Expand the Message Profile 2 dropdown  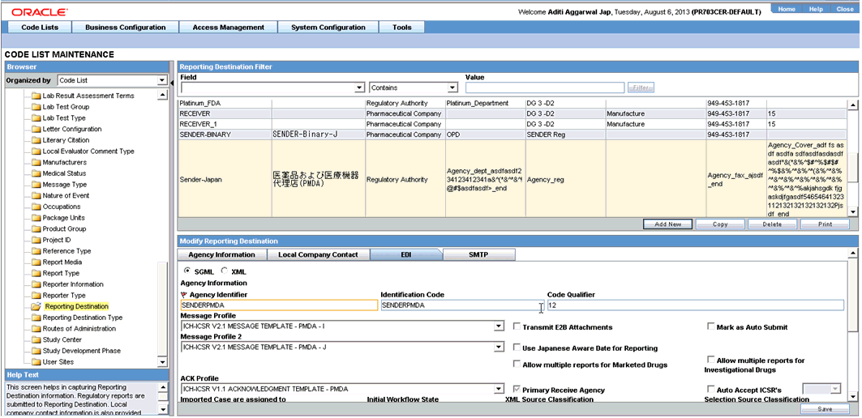point(499,348)
